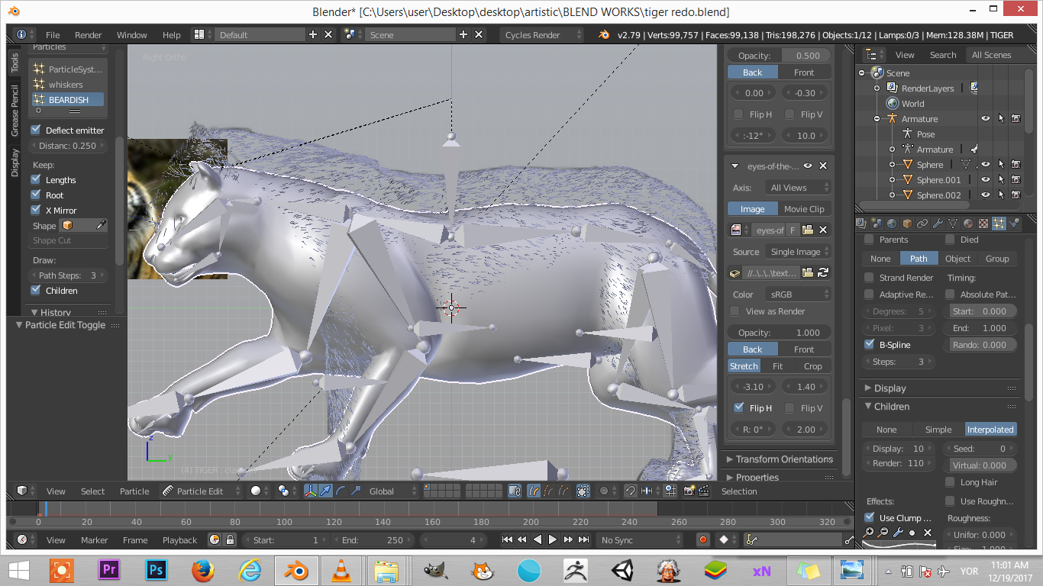1043x586 pixels.
Task: Open the Texture checkerboard properties tab
Action: point(983,224)
